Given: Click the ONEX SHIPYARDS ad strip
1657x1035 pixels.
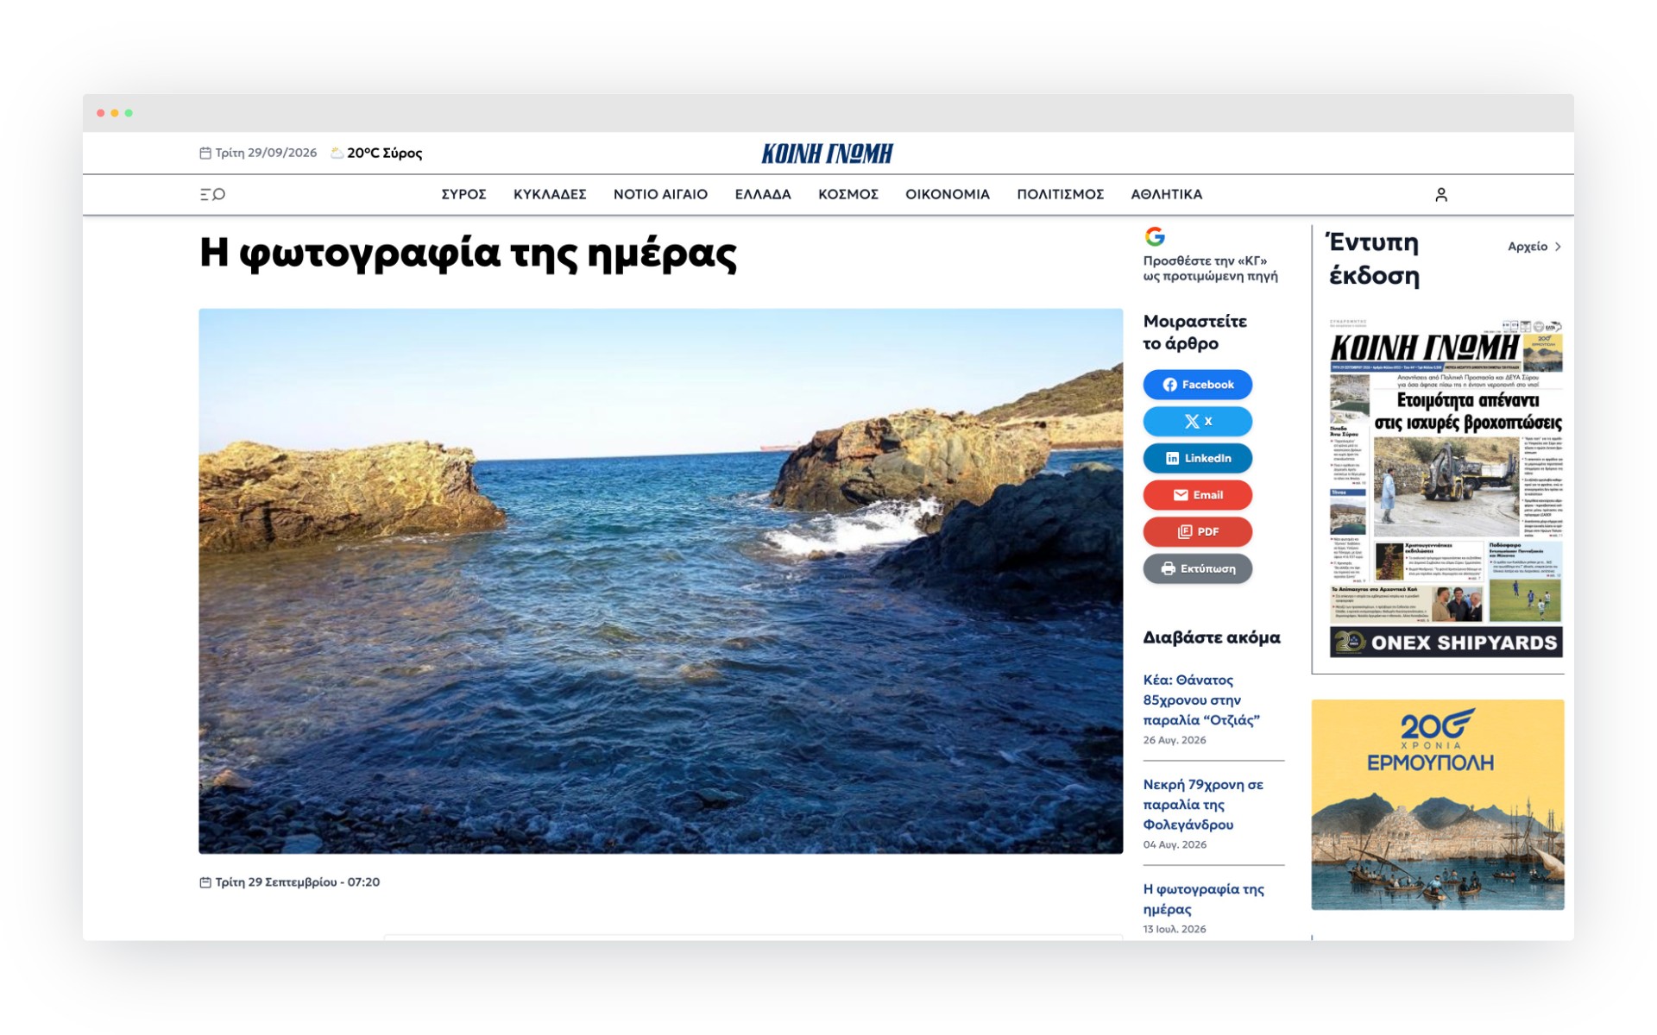Looking at the screenshot, I should tap(1446, 643).
